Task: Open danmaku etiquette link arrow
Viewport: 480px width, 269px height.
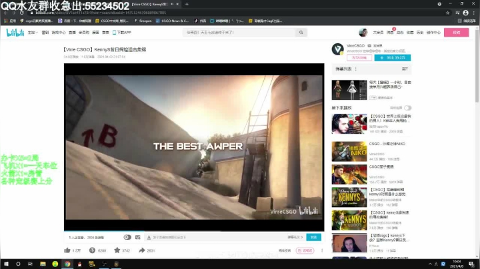Action: pyautogui.click(x=295, y=237)
